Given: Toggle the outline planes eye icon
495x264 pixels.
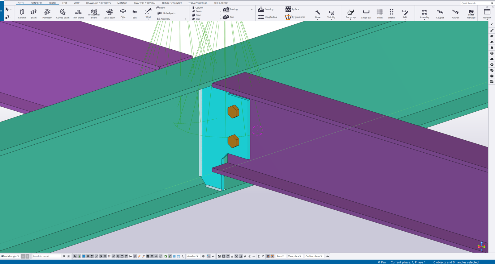Looking at the screenshot, I should (x=328, y=256).
